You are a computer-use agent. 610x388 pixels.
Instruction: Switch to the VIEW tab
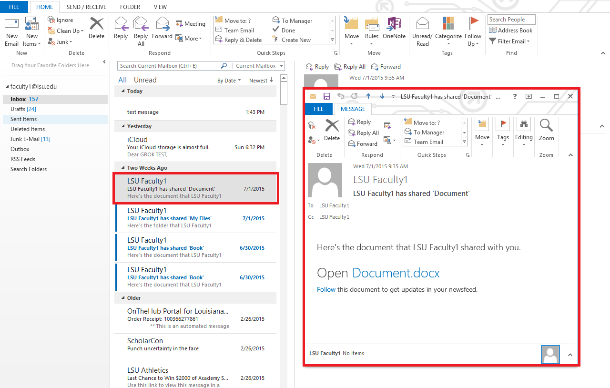point(161,7)
